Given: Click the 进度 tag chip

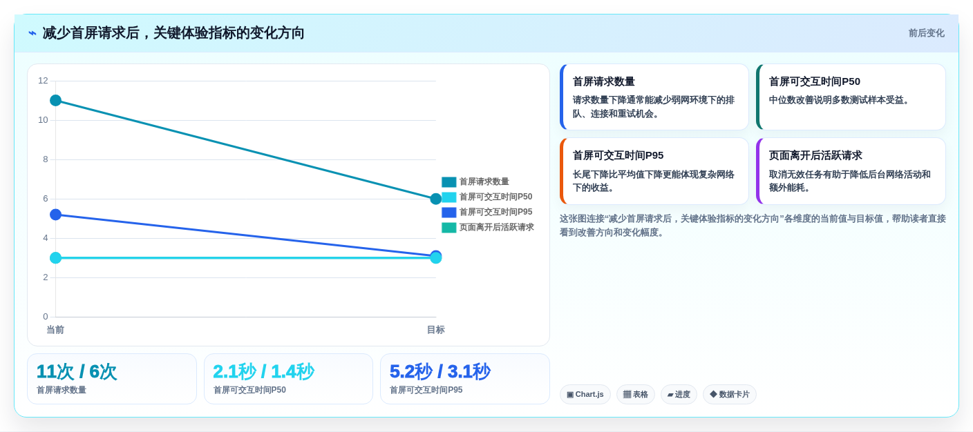Looking at the screenshot, I should [679, 395].
